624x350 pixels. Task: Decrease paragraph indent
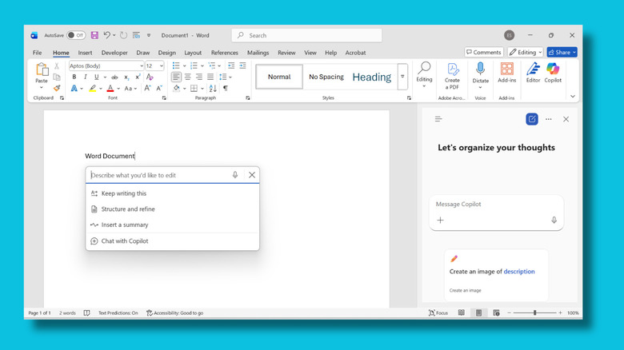(x=231, y=66)
